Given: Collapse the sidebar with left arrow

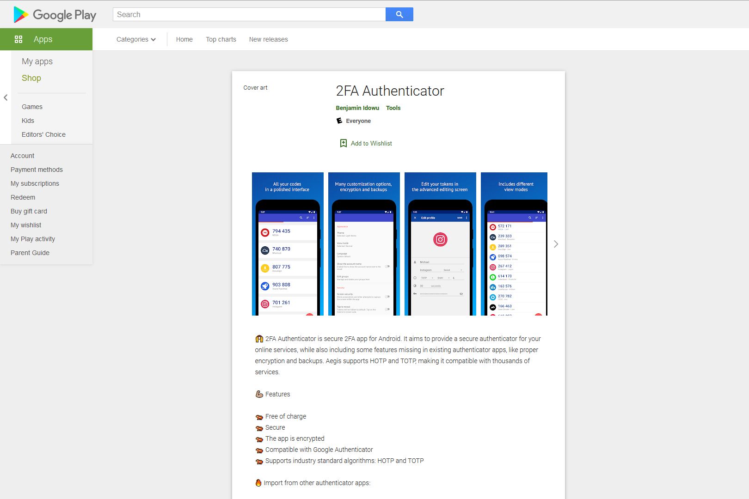Looking at the screenshot, I should [x=6, y=97].
